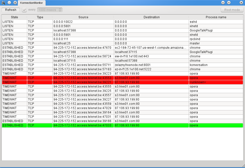The height and width of the screenshot is (168, 245).
Task: Click the Refresh button
Action: click(x=11, y=10)
